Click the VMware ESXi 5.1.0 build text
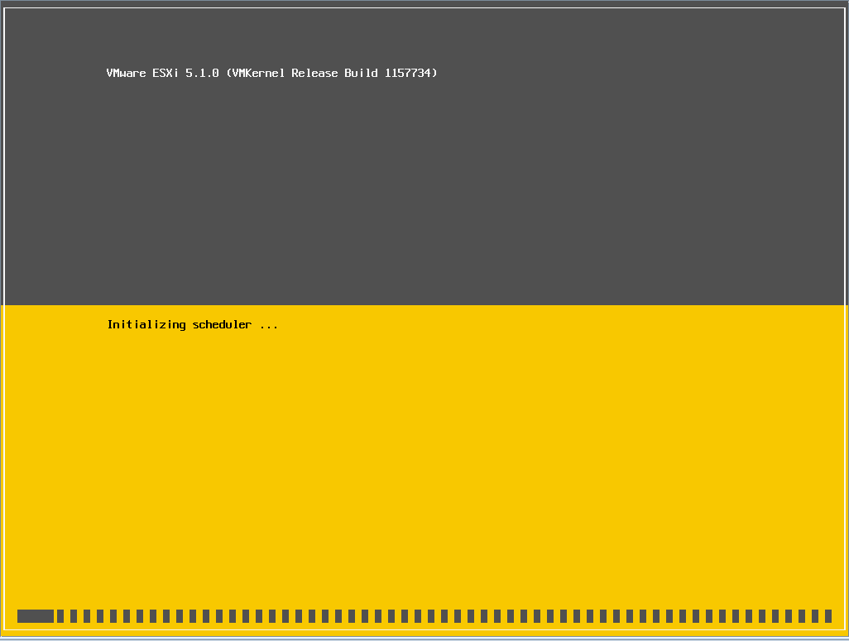This screenshot has height=641, width=849. tap(271, 73)
